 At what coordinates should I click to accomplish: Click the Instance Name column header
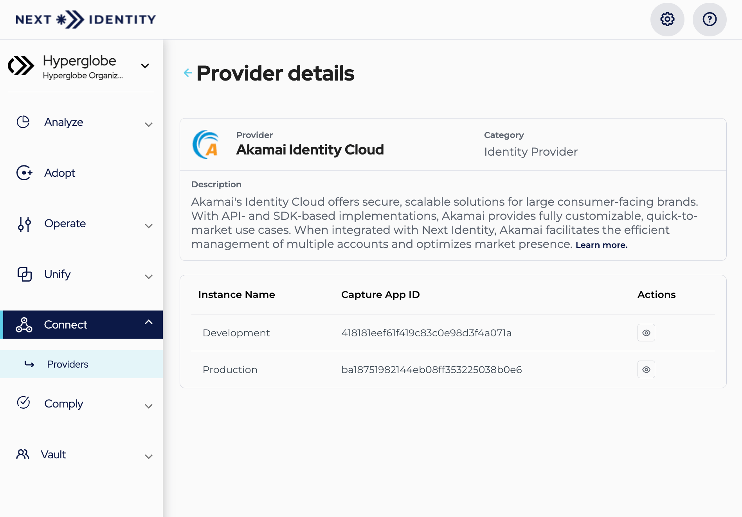[237, 294]
